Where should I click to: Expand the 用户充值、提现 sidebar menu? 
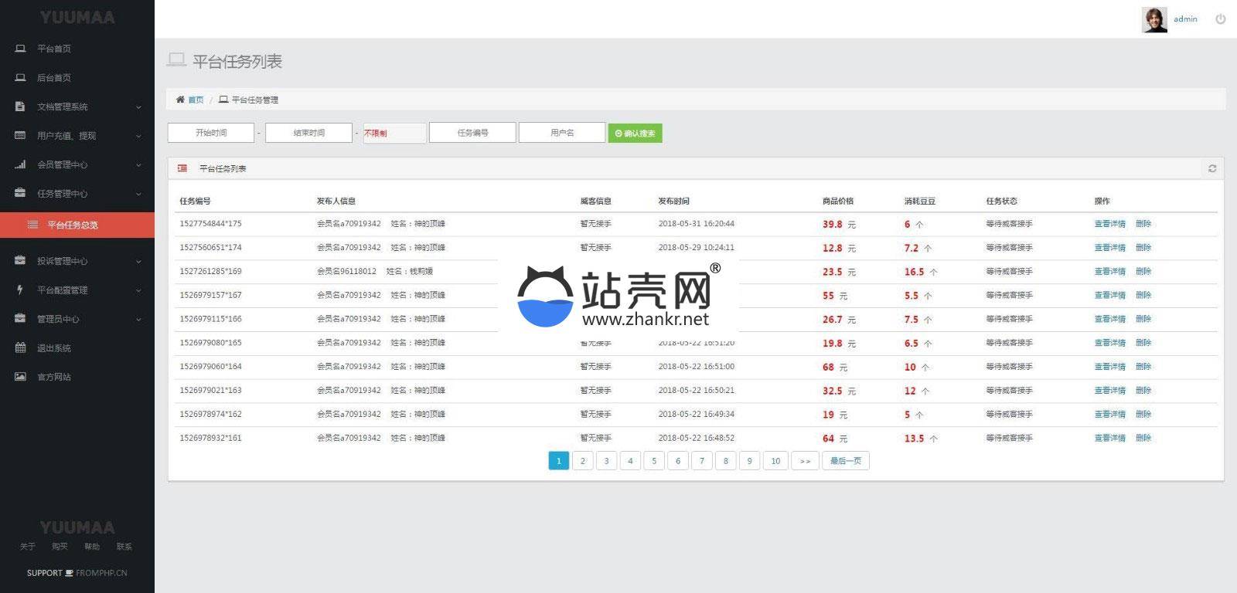tap(77, 136)
